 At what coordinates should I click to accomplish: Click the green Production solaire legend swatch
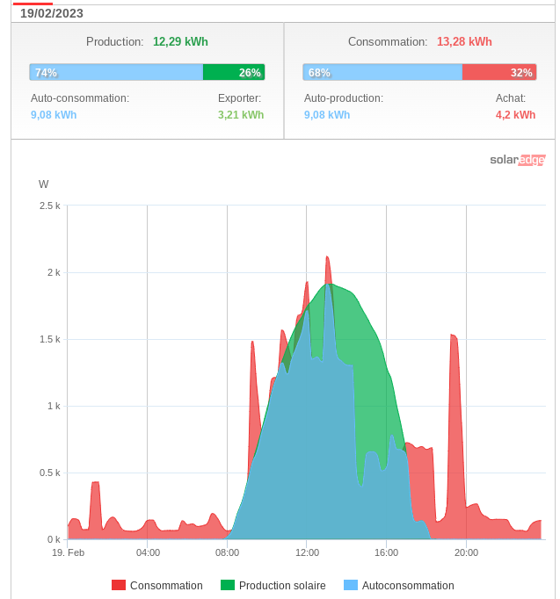(228, 586)
